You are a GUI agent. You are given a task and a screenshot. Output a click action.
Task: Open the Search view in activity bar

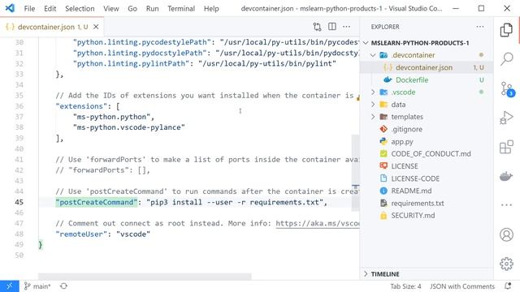[506, 59]
